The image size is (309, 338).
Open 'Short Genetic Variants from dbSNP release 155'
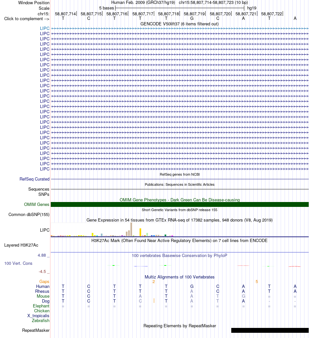point(180,210)
